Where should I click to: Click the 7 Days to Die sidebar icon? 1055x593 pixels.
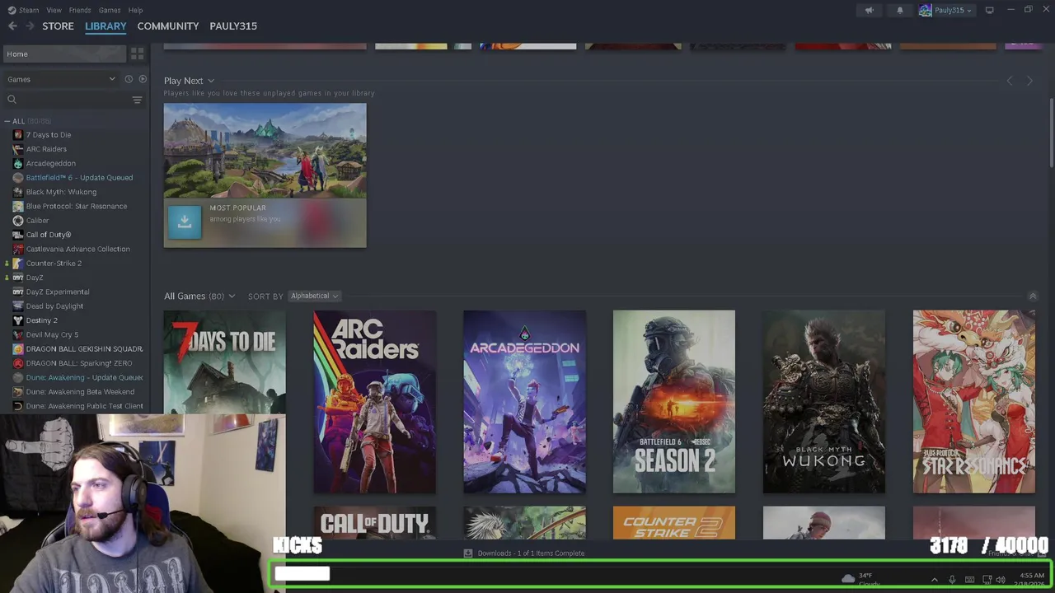click(18, 135)
